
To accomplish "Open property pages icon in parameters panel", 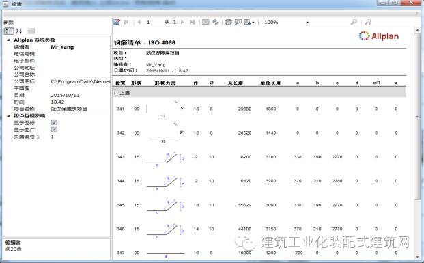I will click(31, 31).
